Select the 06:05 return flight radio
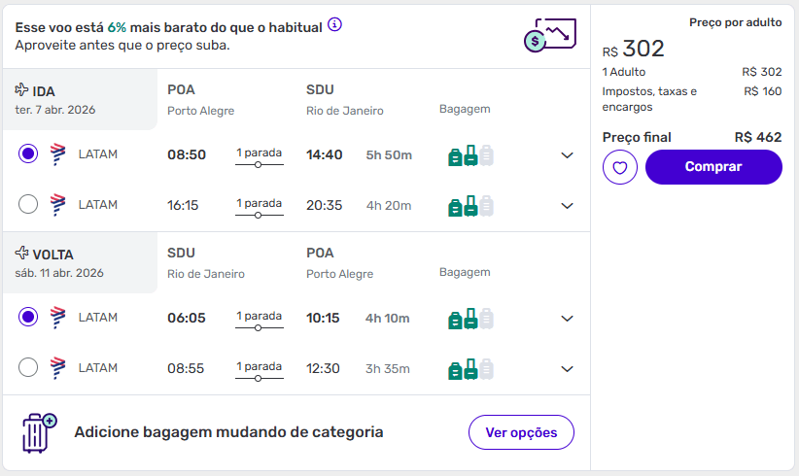Screen dimensions: 799x476 click(28, 318)
